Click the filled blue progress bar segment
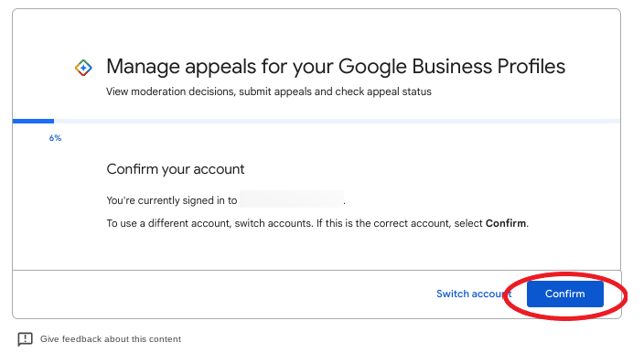This screenshot has height=353, width=644. [33, 121]
